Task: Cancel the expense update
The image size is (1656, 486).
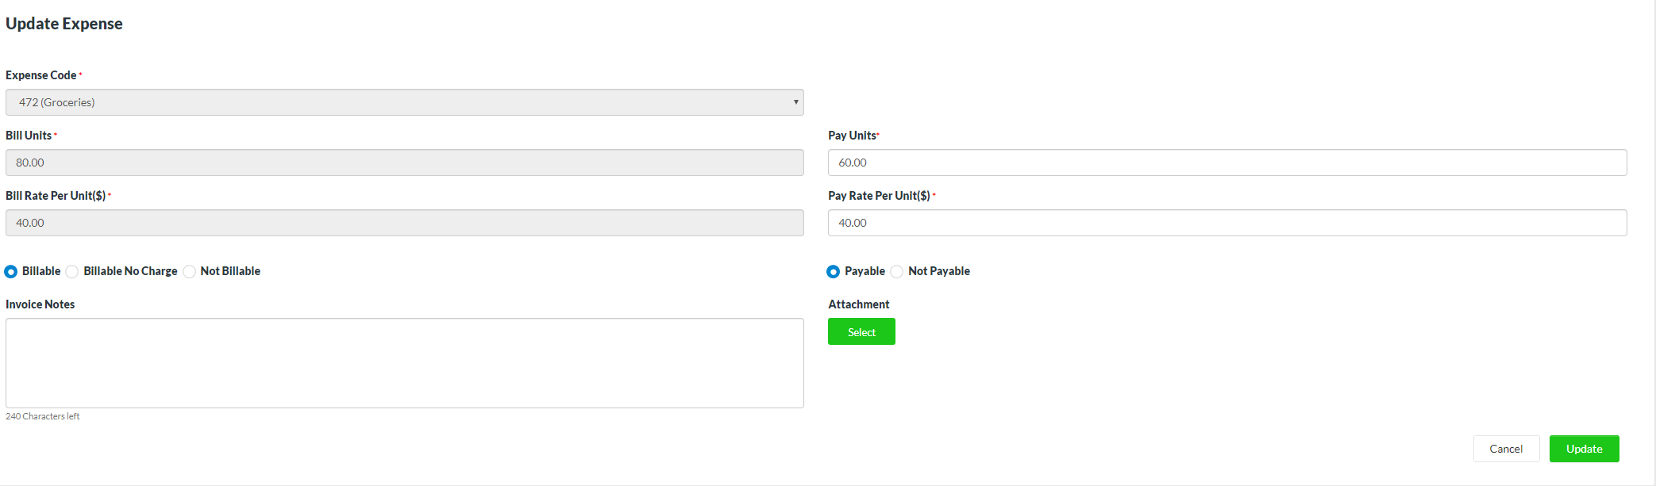Action: (x=1506, y=449)
